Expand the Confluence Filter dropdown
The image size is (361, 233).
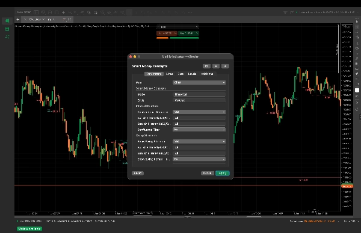click(199, 130)
